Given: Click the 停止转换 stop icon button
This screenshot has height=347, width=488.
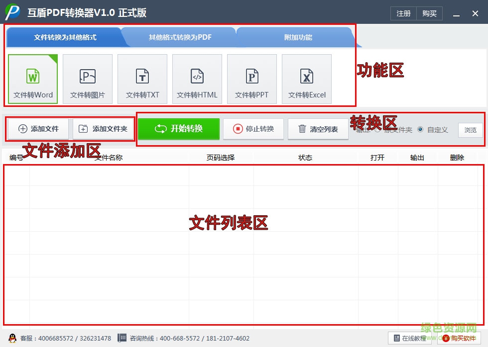Looking at the screenshot, I should pos(253,129).
